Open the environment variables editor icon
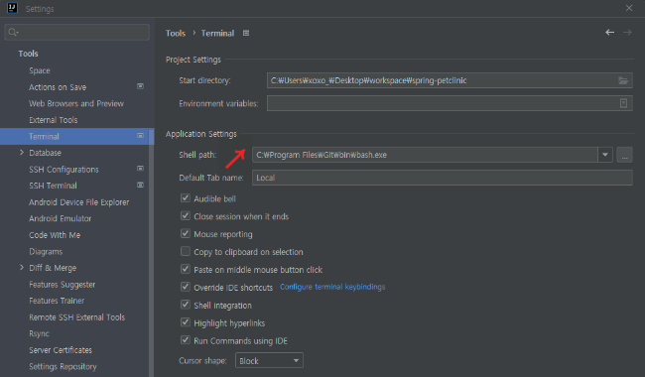Viewport: 645px width, 377px height. click(623, 103)
